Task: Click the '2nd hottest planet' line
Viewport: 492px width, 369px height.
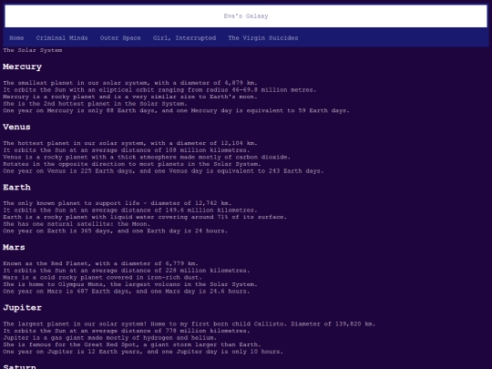Action: [95, 104]
